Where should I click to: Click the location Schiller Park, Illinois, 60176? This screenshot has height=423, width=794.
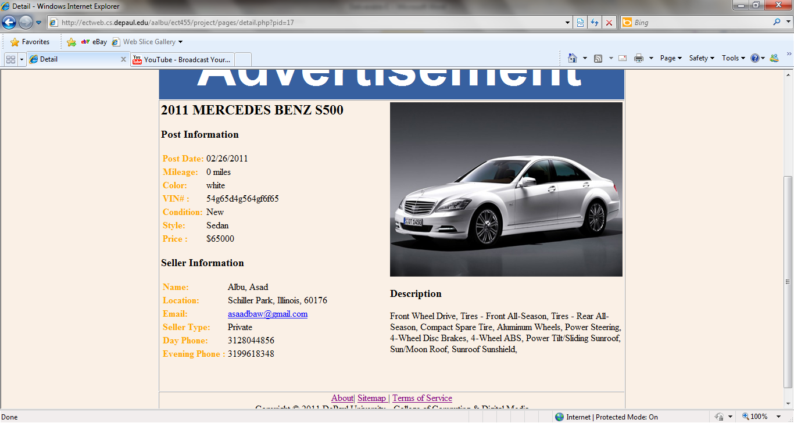point(277,300)
